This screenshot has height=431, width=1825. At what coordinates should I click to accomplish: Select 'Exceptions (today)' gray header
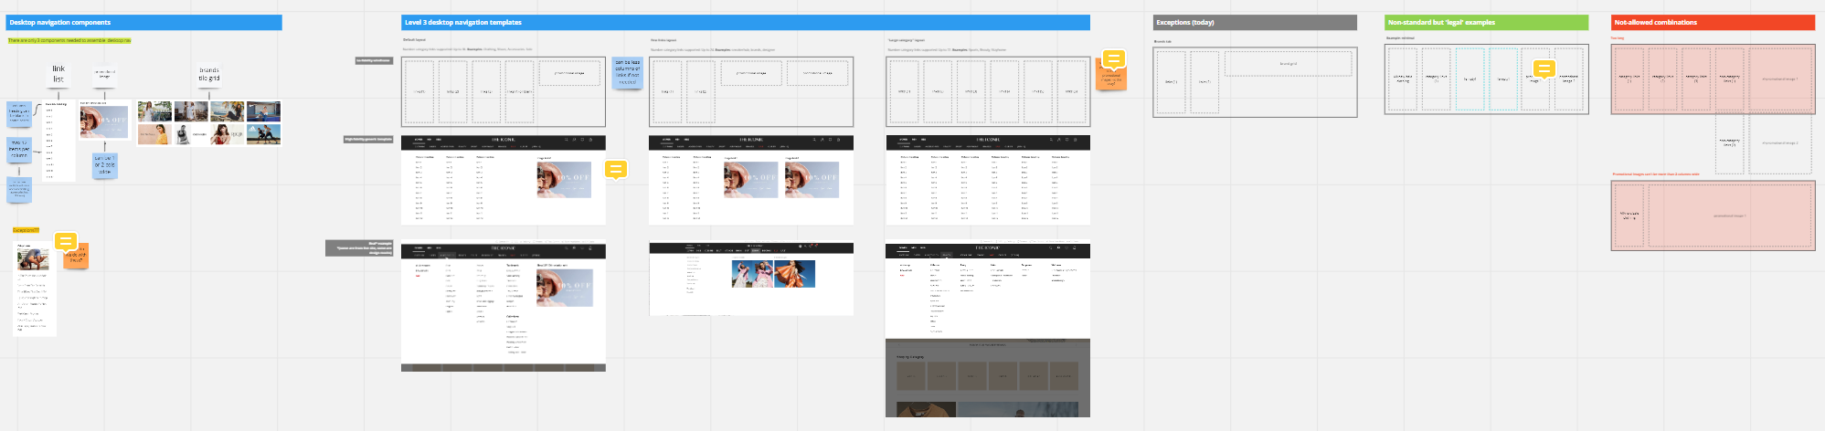(x=1255, y=22)
